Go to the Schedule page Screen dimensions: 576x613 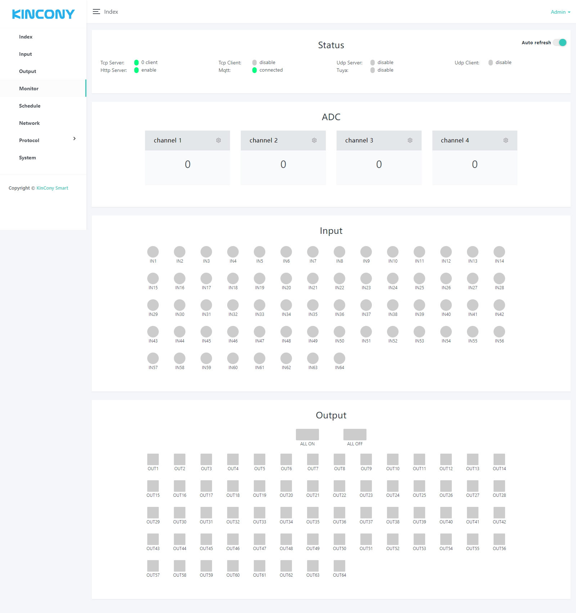30,106
